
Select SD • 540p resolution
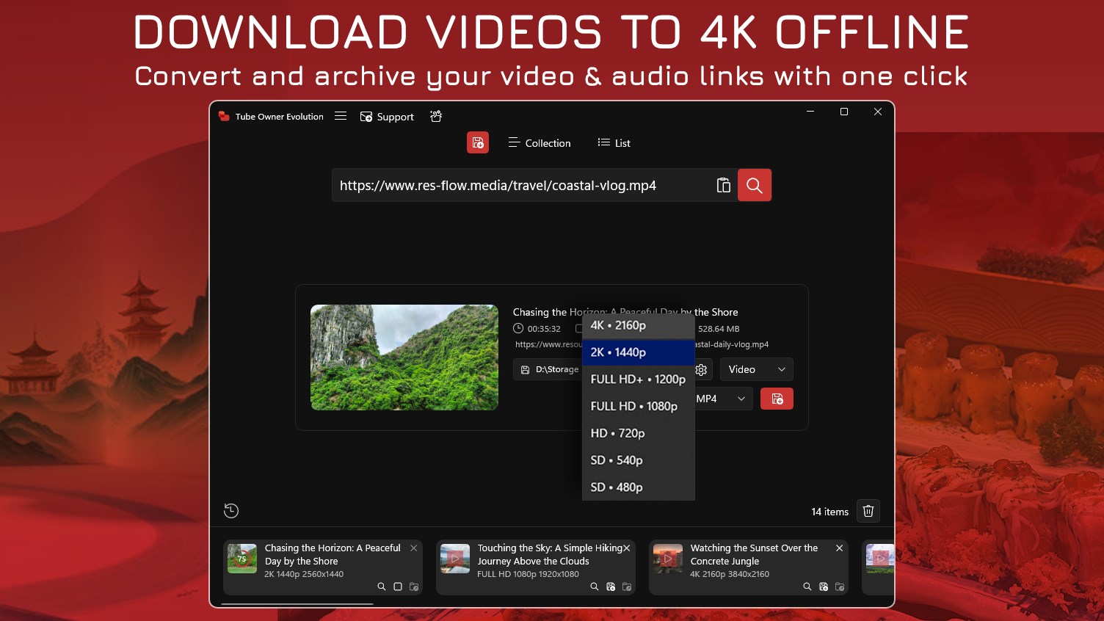point(639,460)
